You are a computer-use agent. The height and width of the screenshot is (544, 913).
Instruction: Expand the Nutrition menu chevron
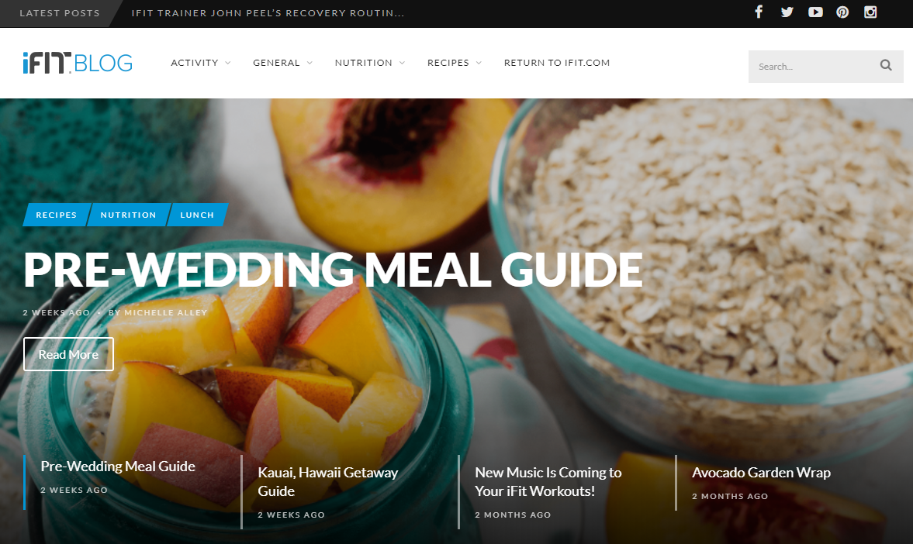(402, 63)
